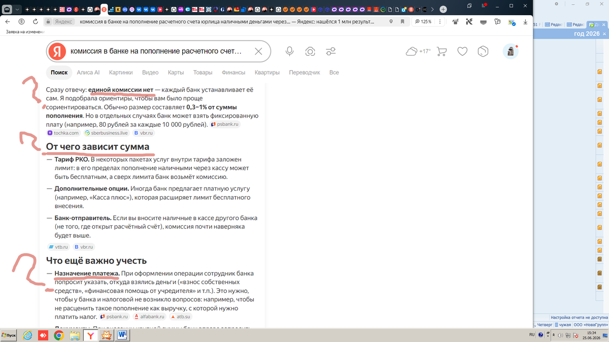This screenshot has width=609, height=342.
Task: Open the gear settings icon in the background window
Action: tap(557, 4)
